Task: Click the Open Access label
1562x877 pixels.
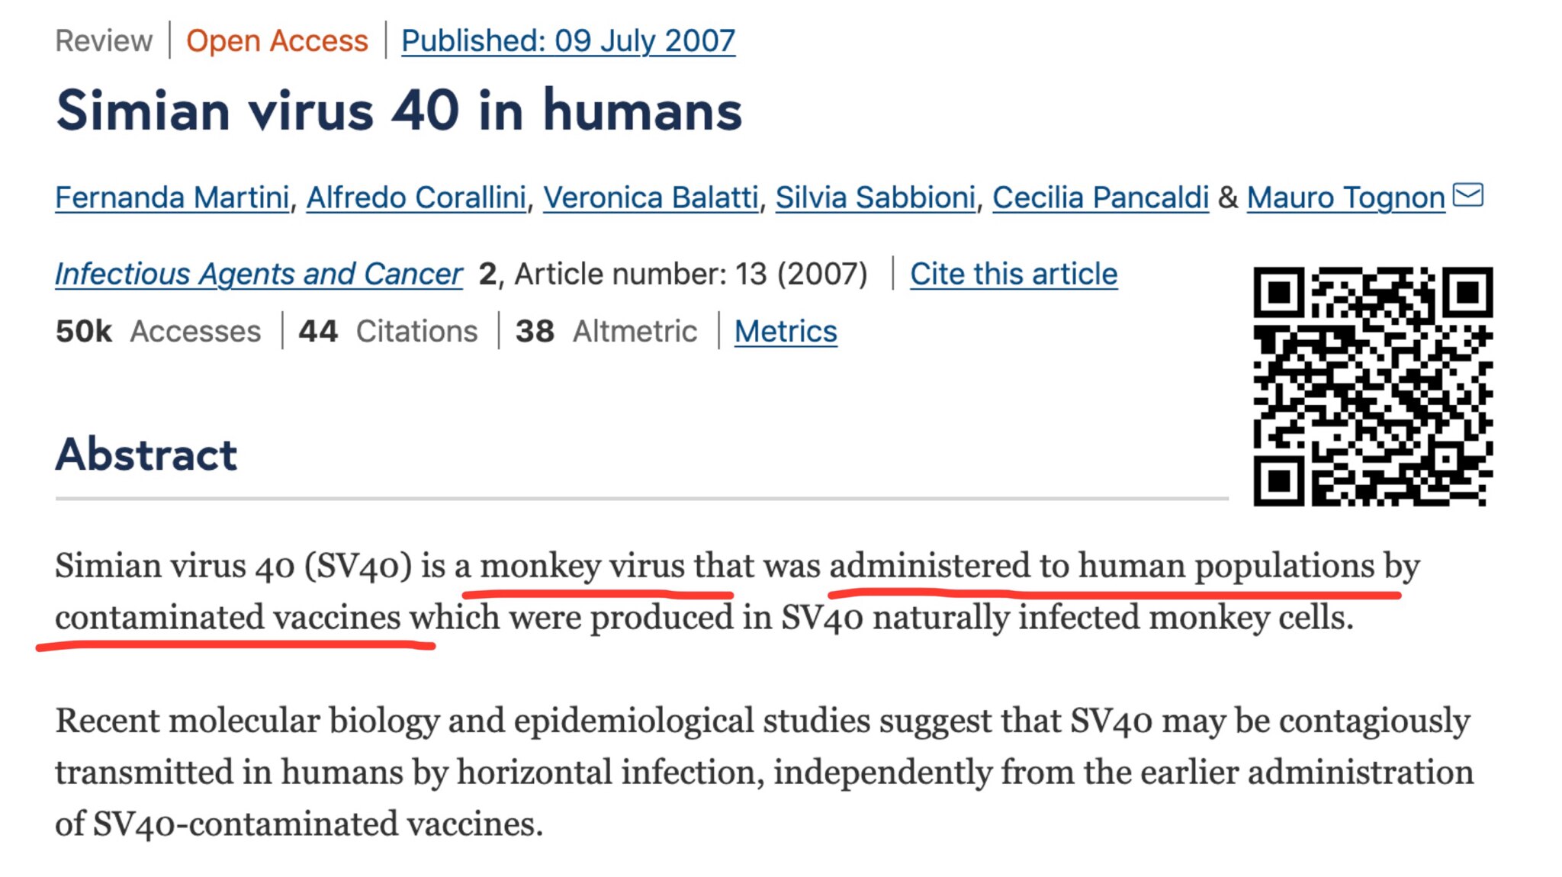Action: click(278, 40)
